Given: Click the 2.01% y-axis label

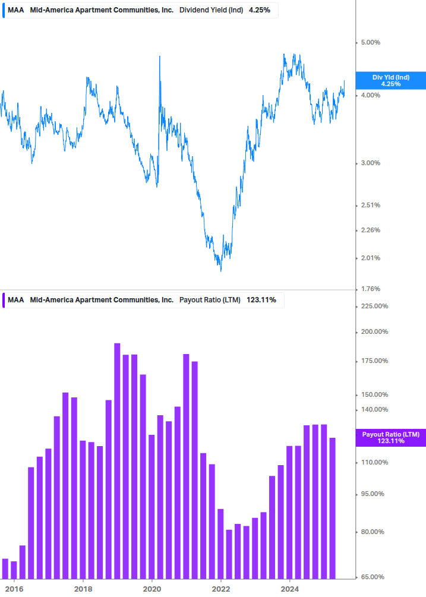Looking at the screenshot, I should [x=370, y=258].
